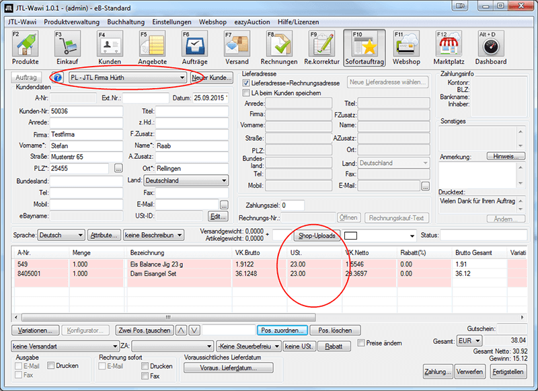Screen dimensions: 538x391
Task: Open the Kunden card icon
Action: [110, 44]
